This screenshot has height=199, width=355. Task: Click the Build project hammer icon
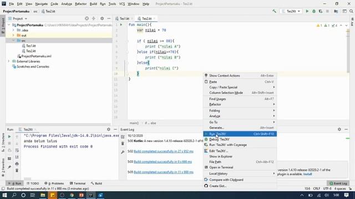[x=274, y=11]
